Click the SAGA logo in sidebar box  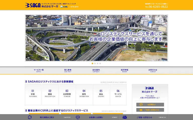pos(149,88)
